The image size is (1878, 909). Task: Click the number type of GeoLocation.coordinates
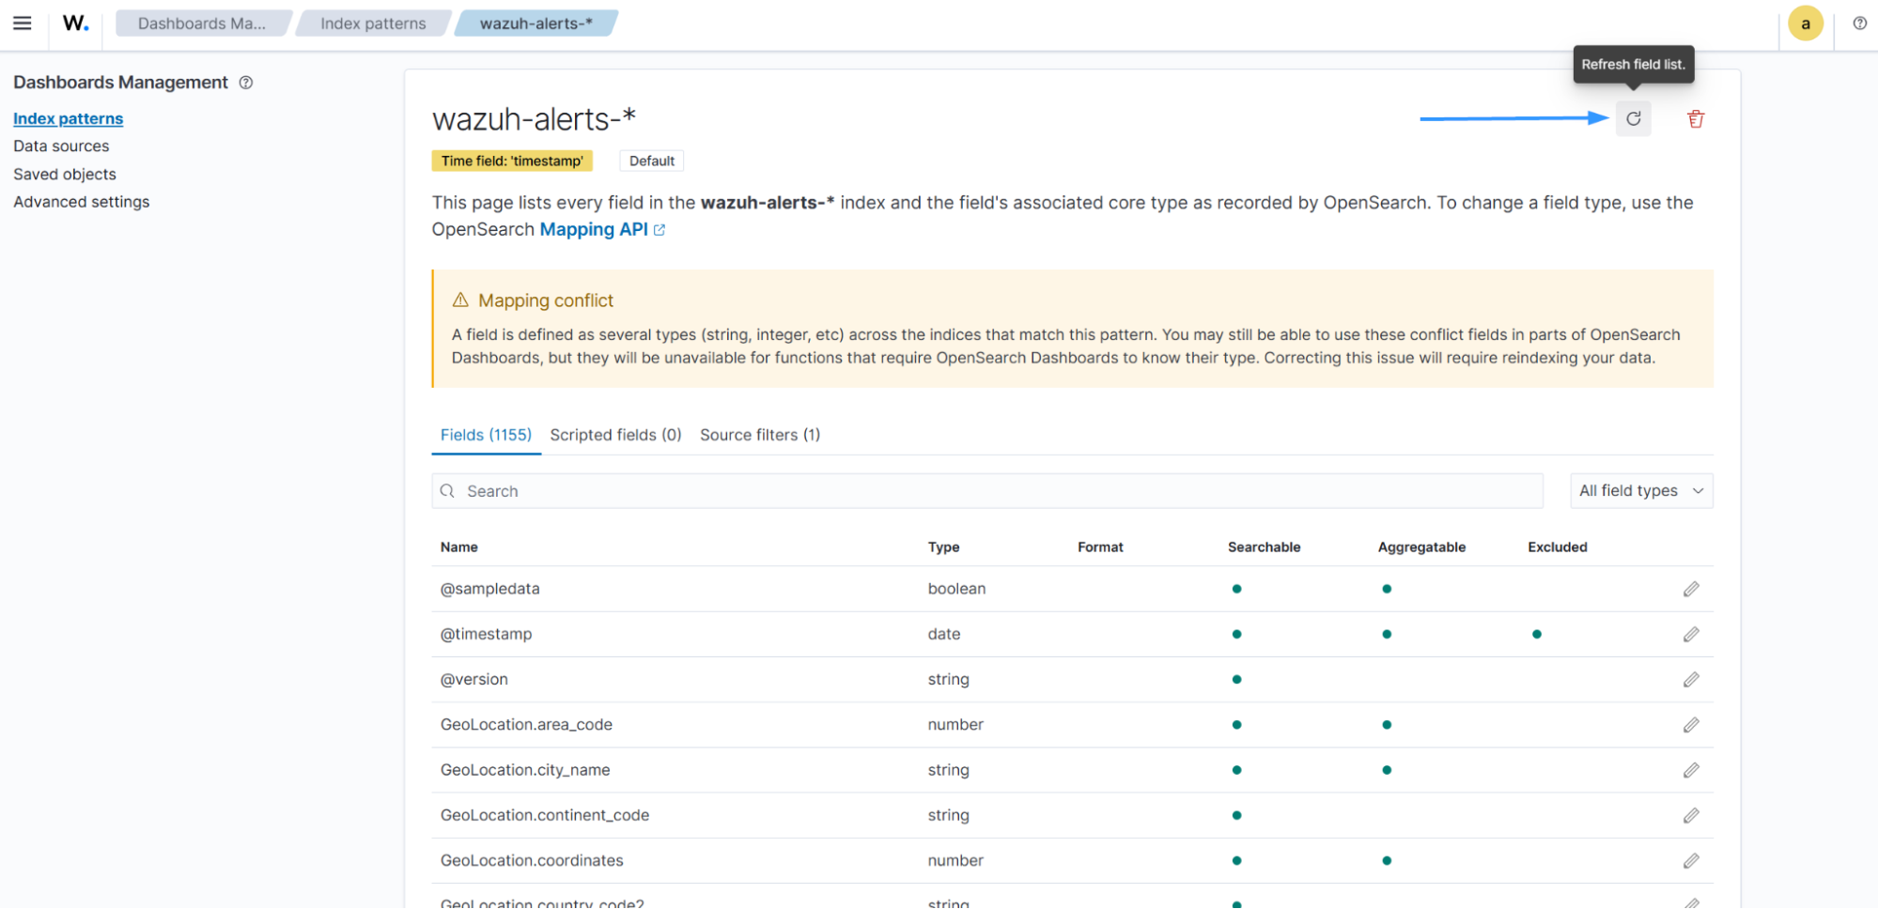(x=955, y=860)
